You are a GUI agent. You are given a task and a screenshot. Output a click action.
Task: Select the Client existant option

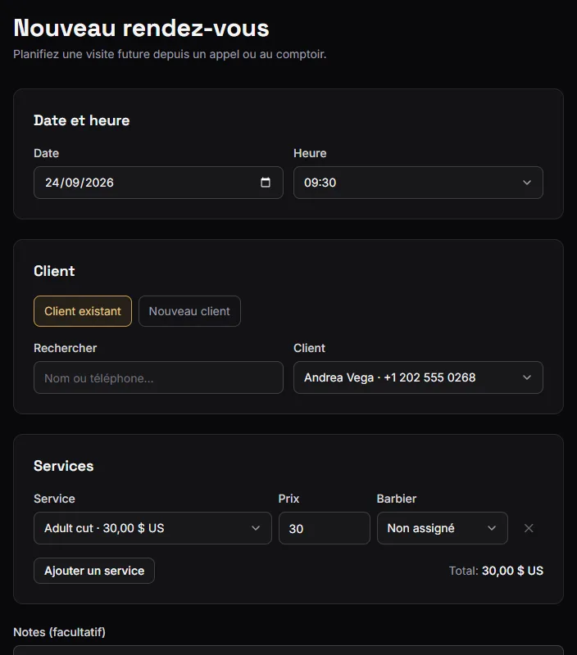83,311
